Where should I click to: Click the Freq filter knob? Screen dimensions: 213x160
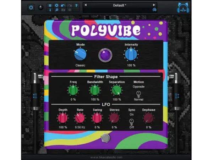[73, 90]
